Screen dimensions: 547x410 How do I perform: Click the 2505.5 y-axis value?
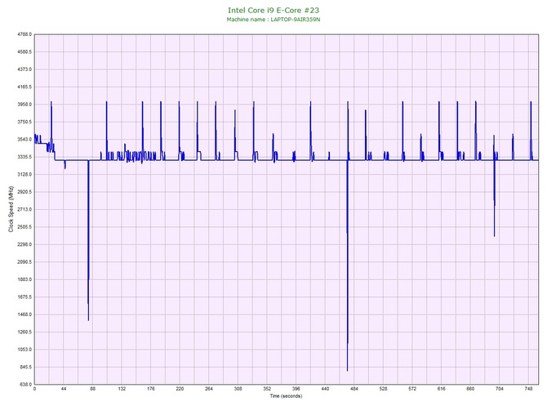tap(24, 227)
